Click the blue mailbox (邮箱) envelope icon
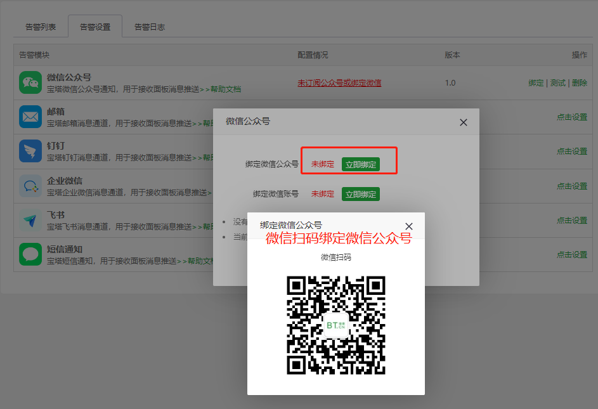Viewport: 598px width, 409px height. click(x=30, y=117)
